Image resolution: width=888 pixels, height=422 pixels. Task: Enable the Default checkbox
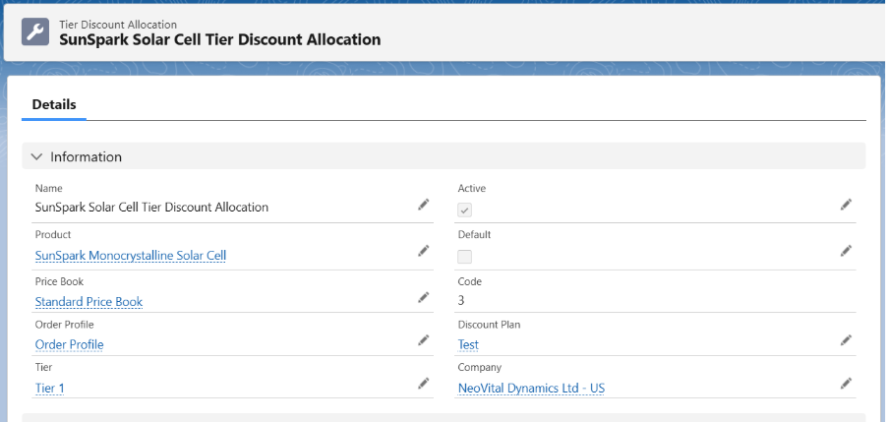coord(465,256)
